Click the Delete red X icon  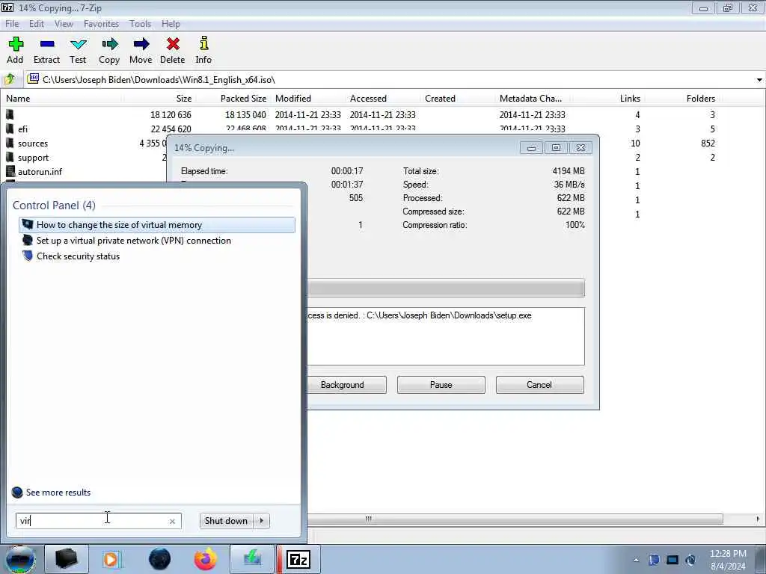tap(173, 44)
